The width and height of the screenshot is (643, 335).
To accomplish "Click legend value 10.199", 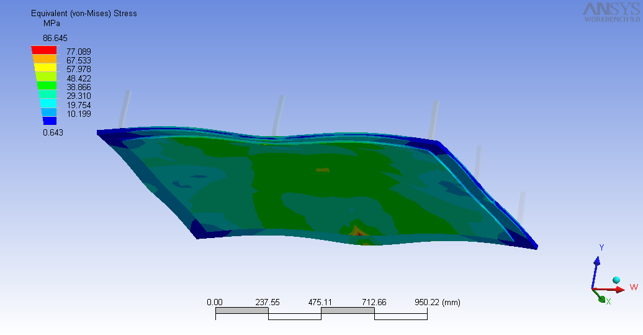I will (x=79, y=114).
